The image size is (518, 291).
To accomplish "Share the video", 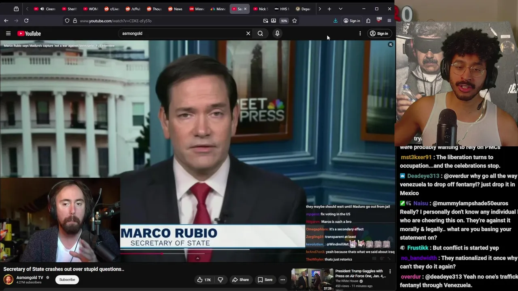I will point(240,280).
